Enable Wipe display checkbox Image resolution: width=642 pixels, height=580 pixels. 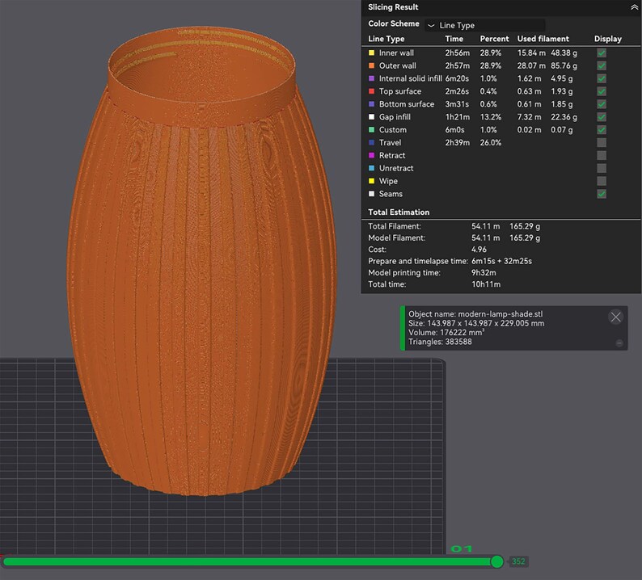click(601, 181)
